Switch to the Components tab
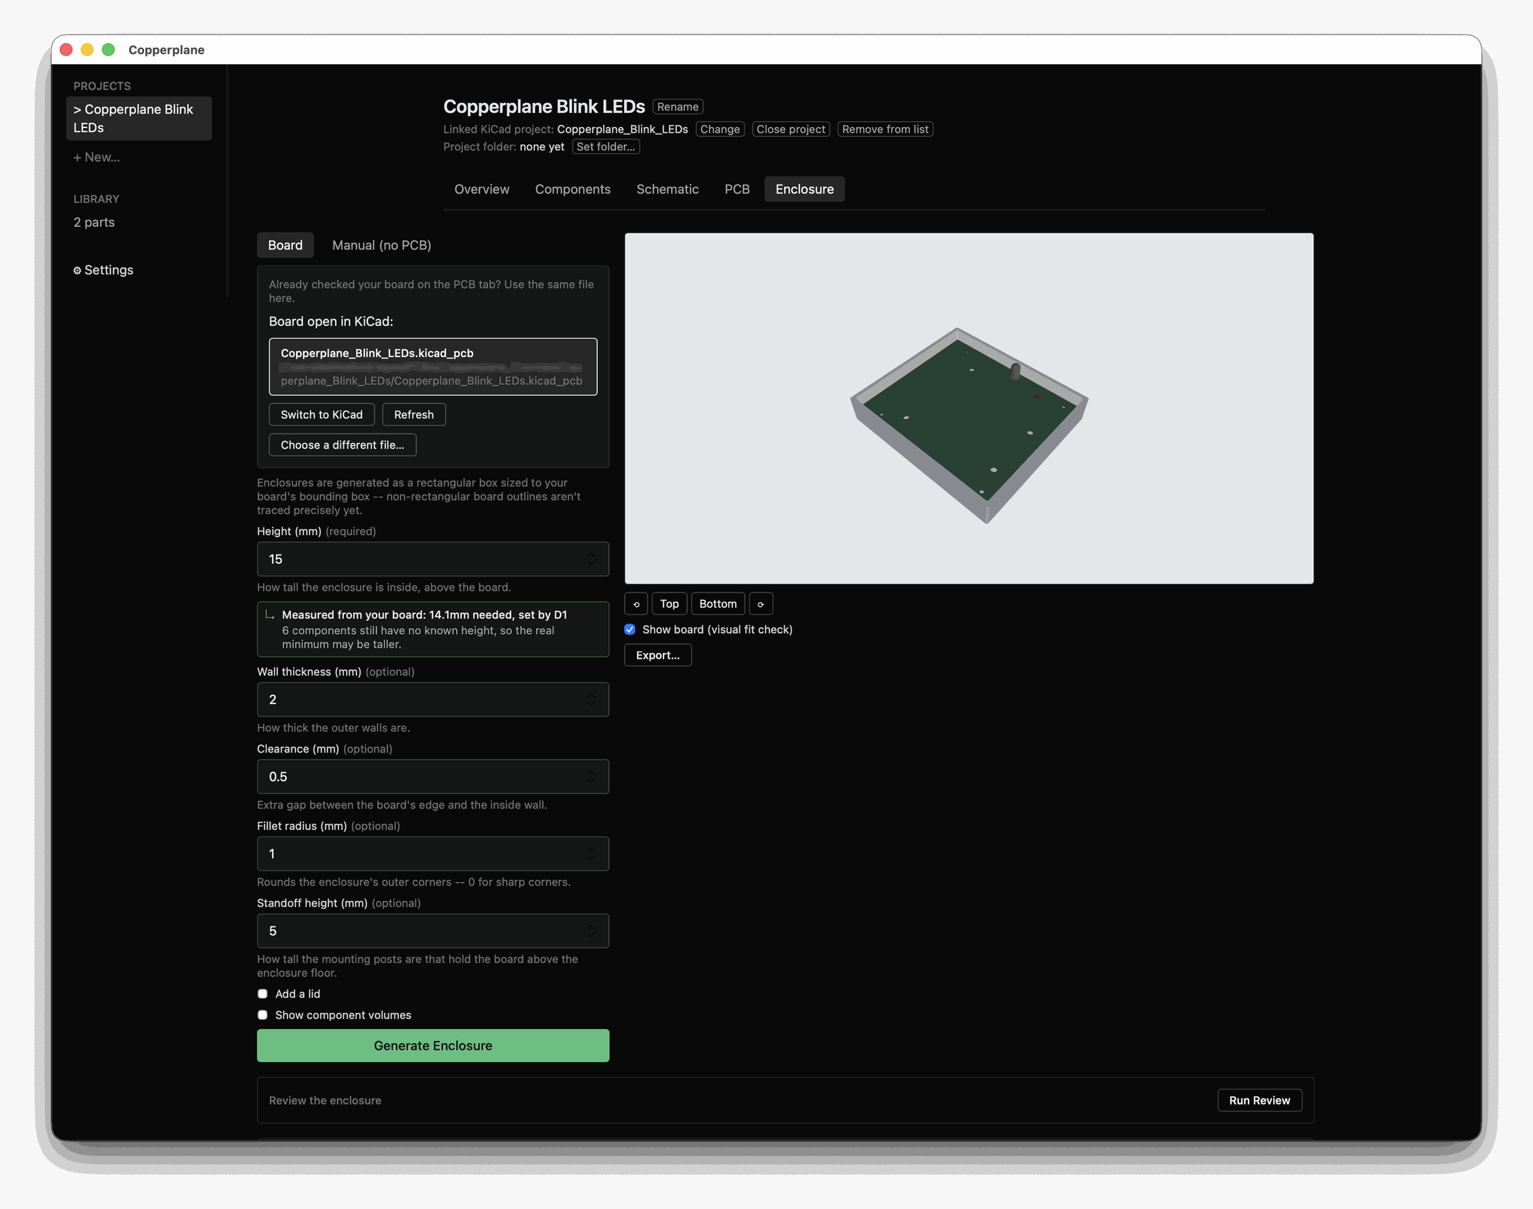 [x=573, y=189]
